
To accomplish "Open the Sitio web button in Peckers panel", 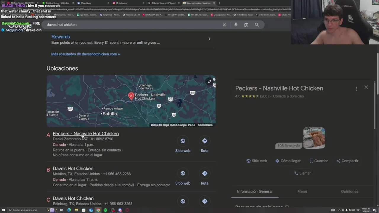I will pos(257,161).
